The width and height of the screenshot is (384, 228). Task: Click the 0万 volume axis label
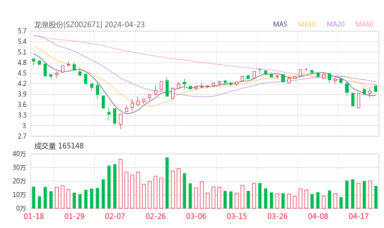(x=21, y=208)
